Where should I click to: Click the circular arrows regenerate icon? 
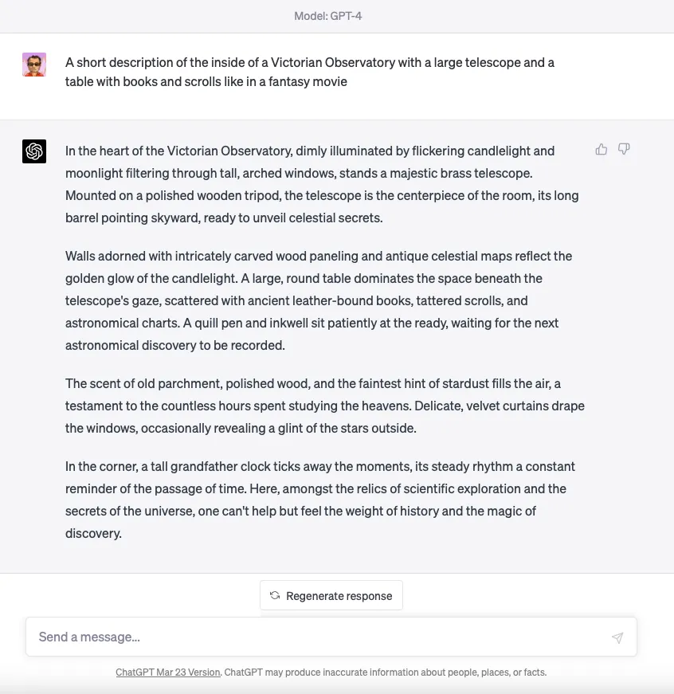[x=275, y=595]
